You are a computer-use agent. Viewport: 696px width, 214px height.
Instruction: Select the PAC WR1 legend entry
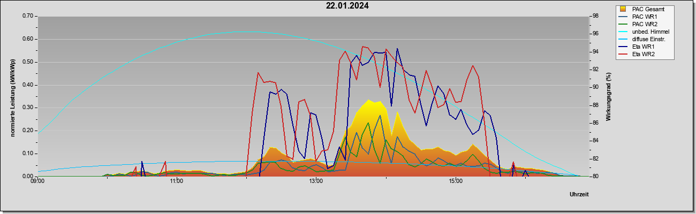coord(638,17)
